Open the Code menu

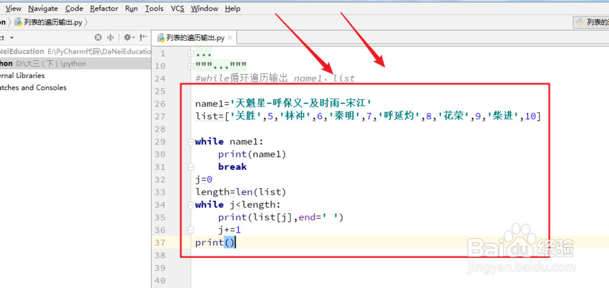click(74, 8)
